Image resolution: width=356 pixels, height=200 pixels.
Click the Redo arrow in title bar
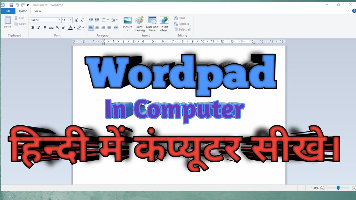click(x=23, y=5)
